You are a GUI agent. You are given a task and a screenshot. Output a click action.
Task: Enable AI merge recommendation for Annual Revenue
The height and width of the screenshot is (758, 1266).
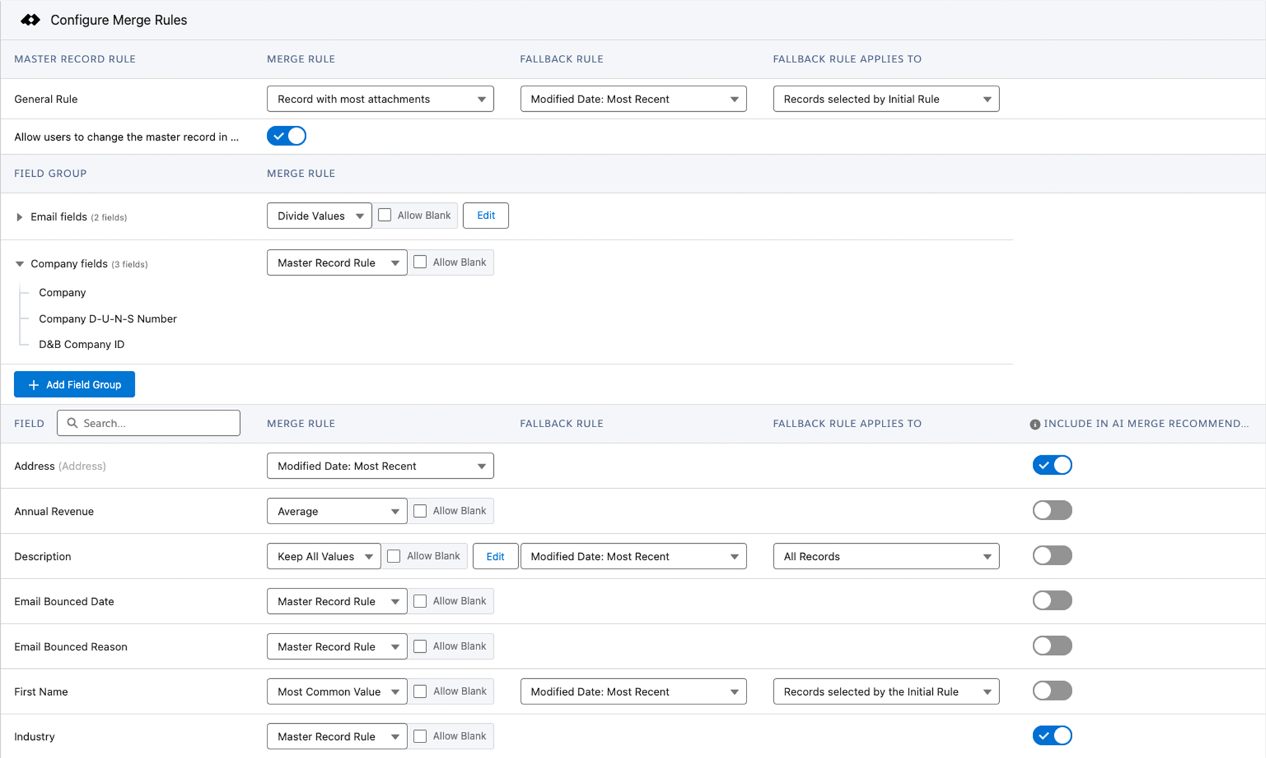1052,510
